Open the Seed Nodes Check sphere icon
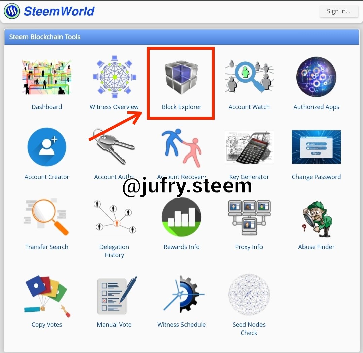The image size is (363, 353). point(249,295)
